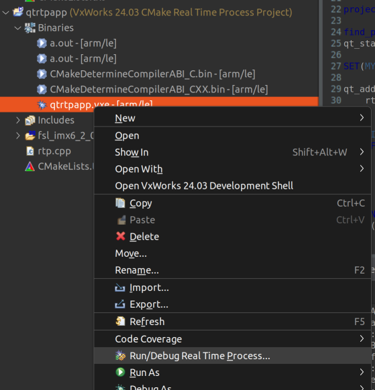The width and height of the screenshot is (375, 390).
Task: Click the qtrtpapp project folder icon
Action: pos(18,11)
